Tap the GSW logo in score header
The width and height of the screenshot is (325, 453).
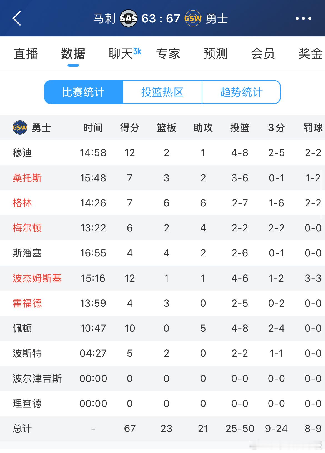click(x=193, y=19)
